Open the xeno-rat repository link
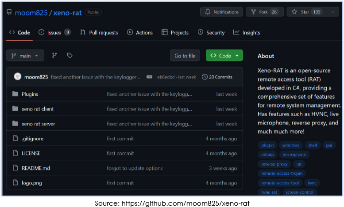This screenshot has width=344, height=207. coord(68,13)
